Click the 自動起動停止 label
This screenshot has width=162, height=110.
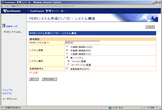pos(36,69)
